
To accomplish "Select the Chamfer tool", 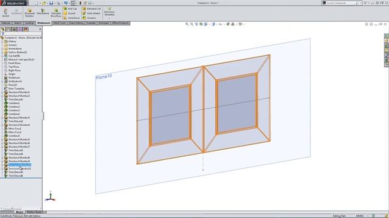I will pyautogui.click(x=89, y=18).
